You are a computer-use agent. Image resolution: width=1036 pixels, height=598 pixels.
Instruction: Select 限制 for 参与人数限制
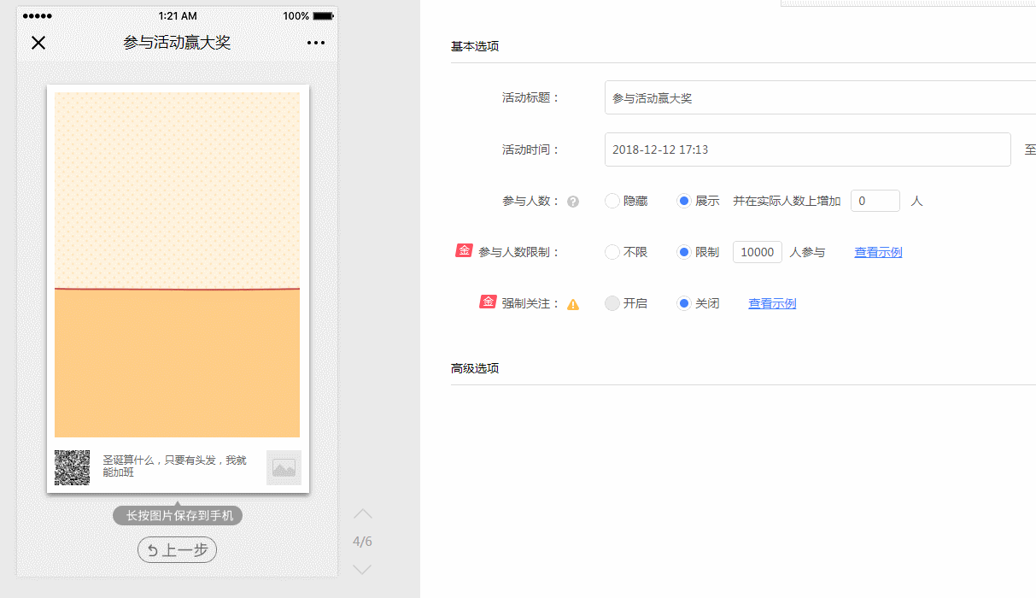coord(683,252)
